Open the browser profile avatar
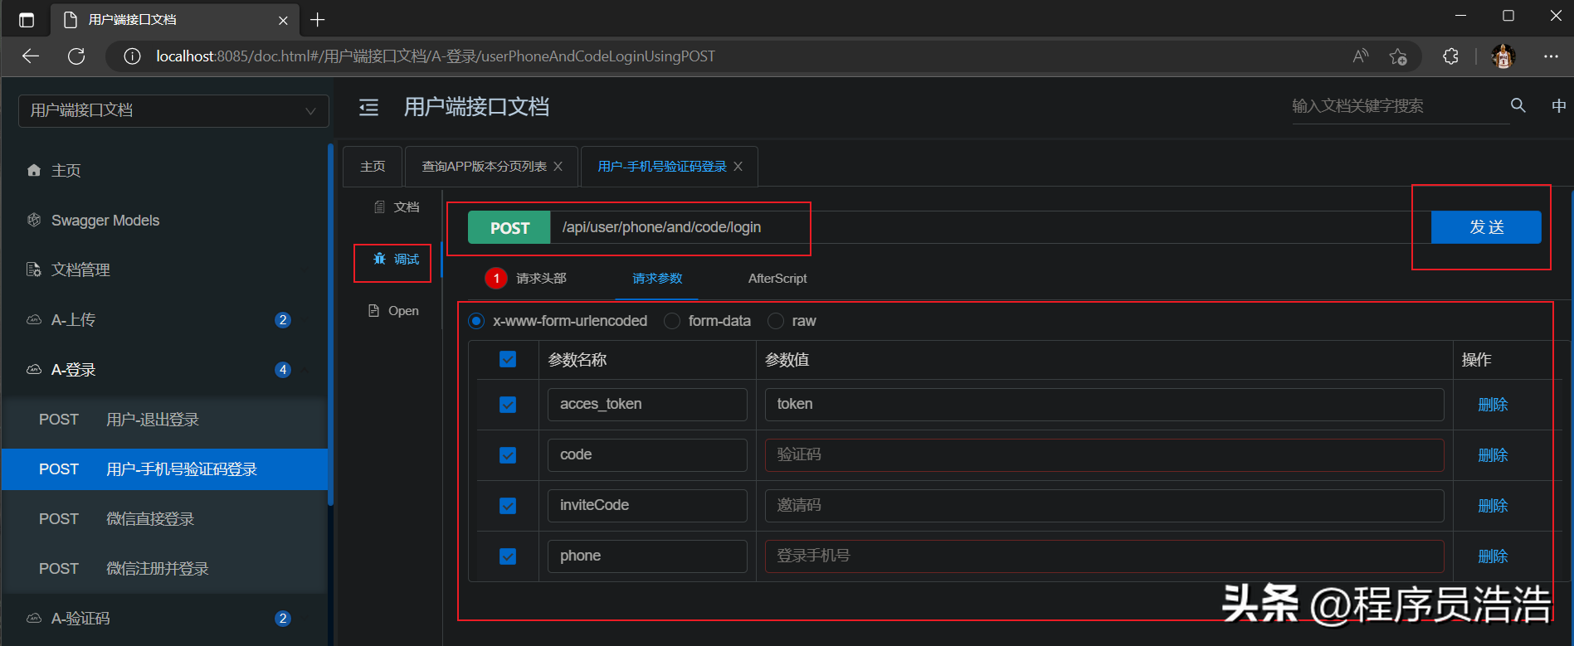Viewport: 1574px width, 646px height. (1503, 56)
